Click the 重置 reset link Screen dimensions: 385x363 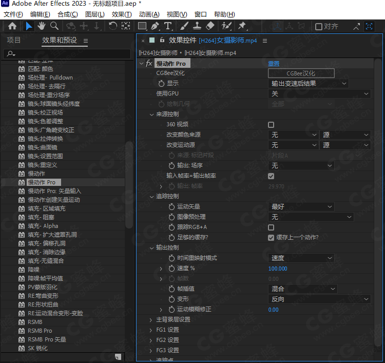(x=274, y=64)
